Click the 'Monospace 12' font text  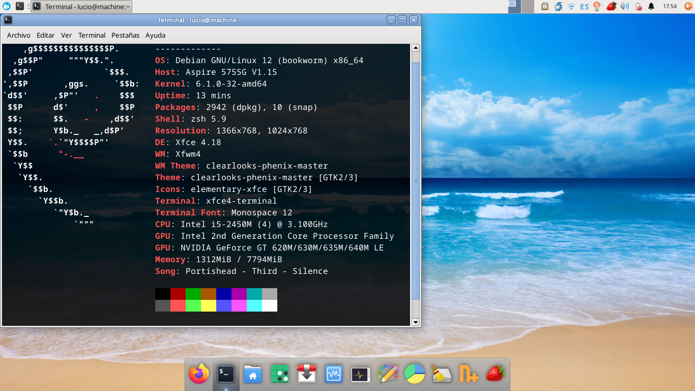pyautogui.click(x=262, y=212)
